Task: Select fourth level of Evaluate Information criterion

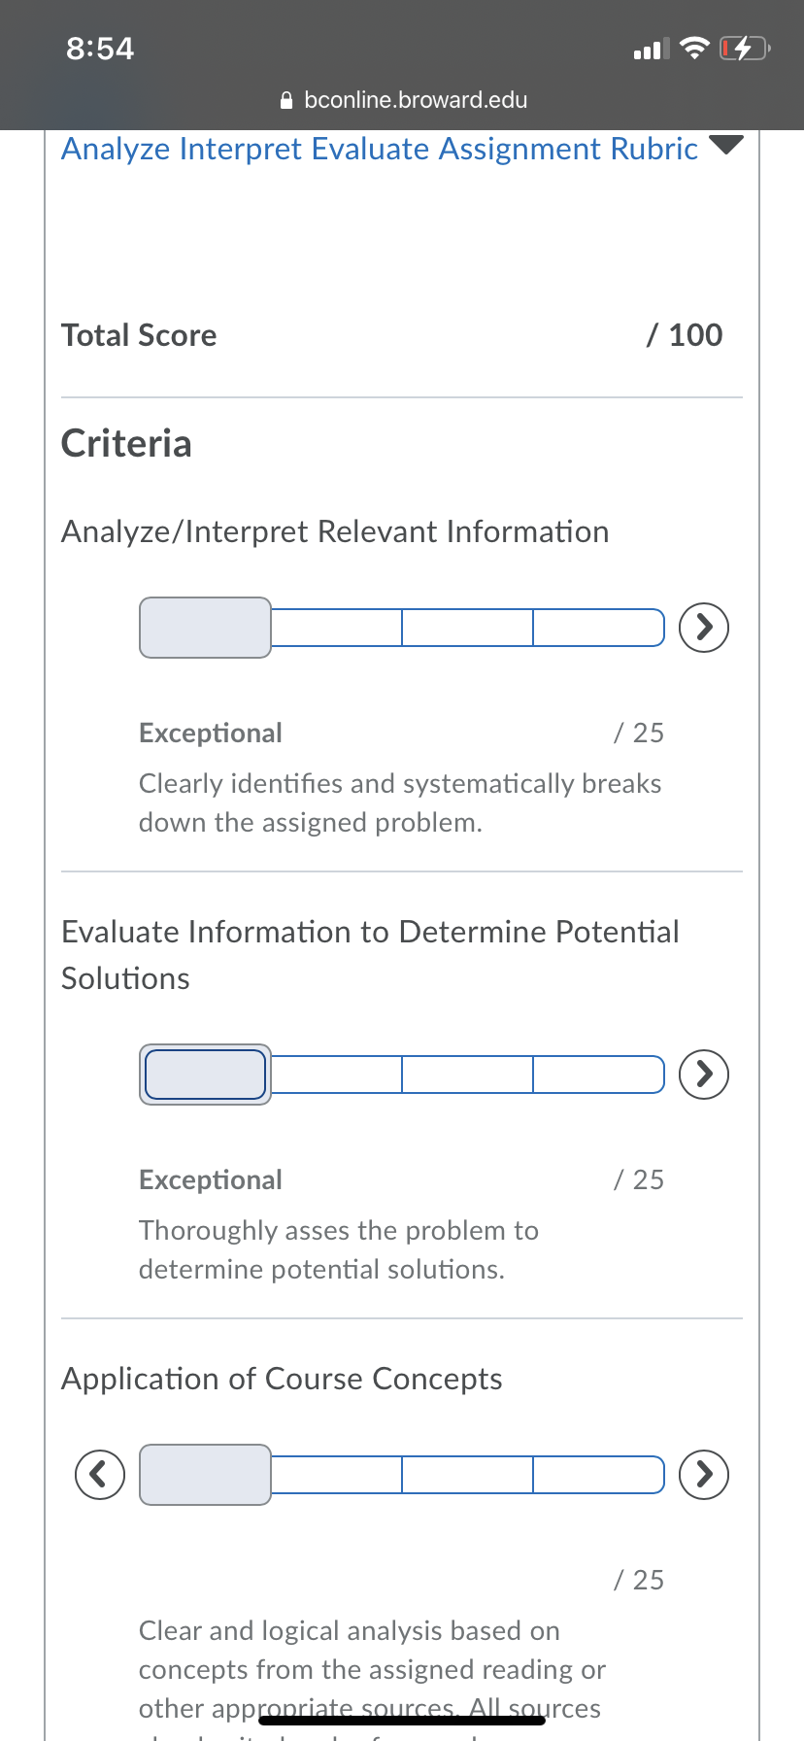Action: pos(599,1075)
